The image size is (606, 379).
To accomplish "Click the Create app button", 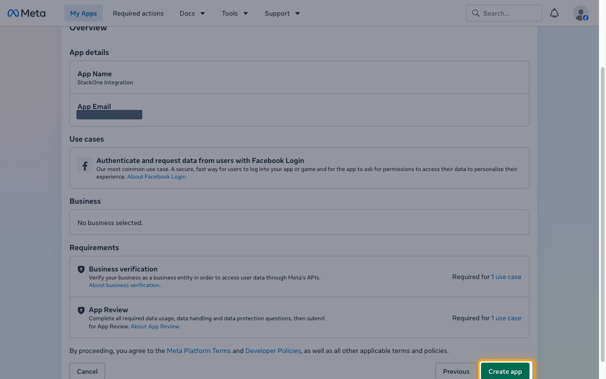I will [505, 371].
